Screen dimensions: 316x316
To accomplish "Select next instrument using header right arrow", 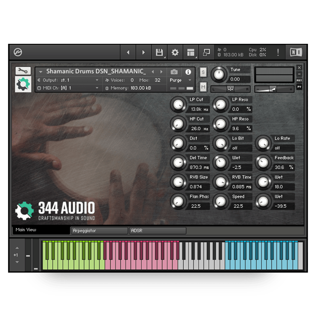I will (161, 72).
